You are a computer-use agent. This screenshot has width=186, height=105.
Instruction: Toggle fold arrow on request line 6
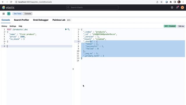pos(6,41)
